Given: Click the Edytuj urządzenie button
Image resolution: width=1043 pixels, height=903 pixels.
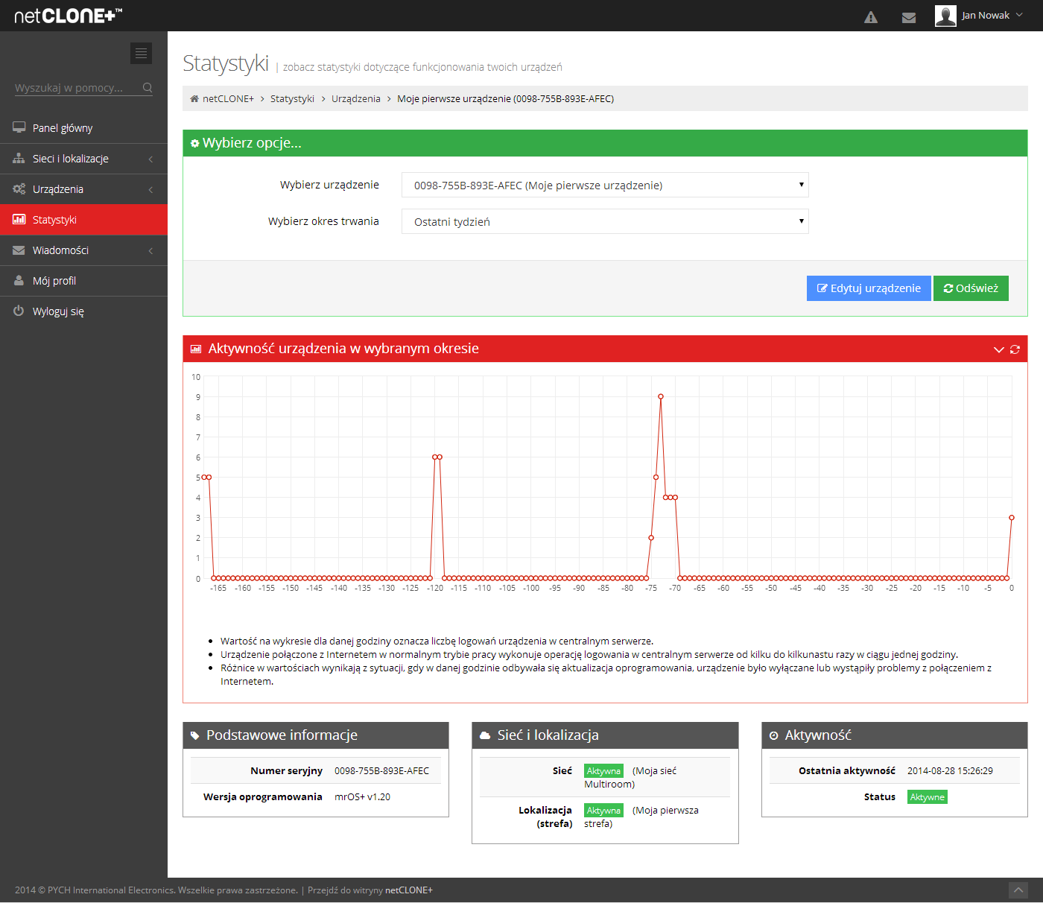Looking at the screenshot, I should tap(869, 288).
